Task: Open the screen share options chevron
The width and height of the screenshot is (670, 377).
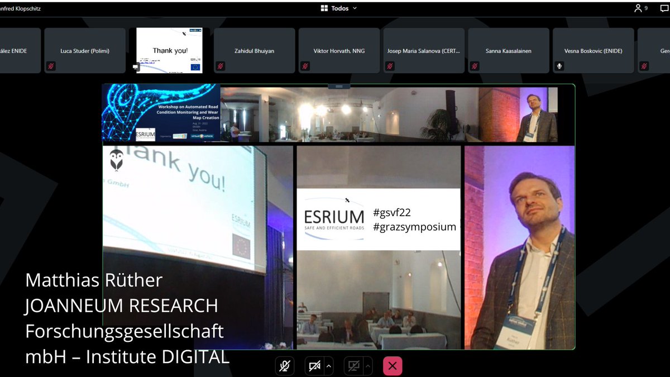Action: (368, 366)
